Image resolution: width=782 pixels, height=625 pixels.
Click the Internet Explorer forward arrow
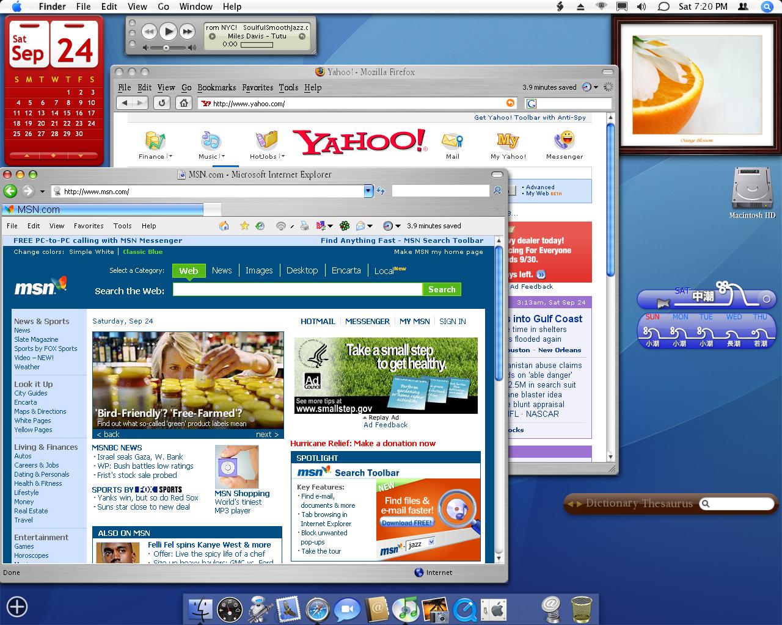point(28,191)
